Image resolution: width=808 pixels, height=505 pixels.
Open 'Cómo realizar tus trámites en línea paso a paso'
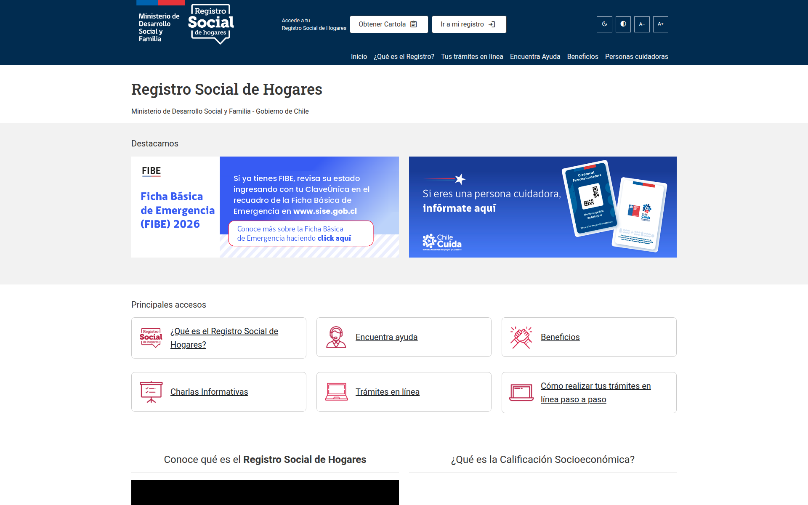click(596, 393)
